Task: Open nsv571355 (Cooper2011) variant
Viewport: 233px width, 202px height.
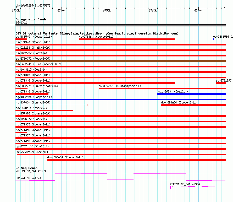Action: (33, 124)
